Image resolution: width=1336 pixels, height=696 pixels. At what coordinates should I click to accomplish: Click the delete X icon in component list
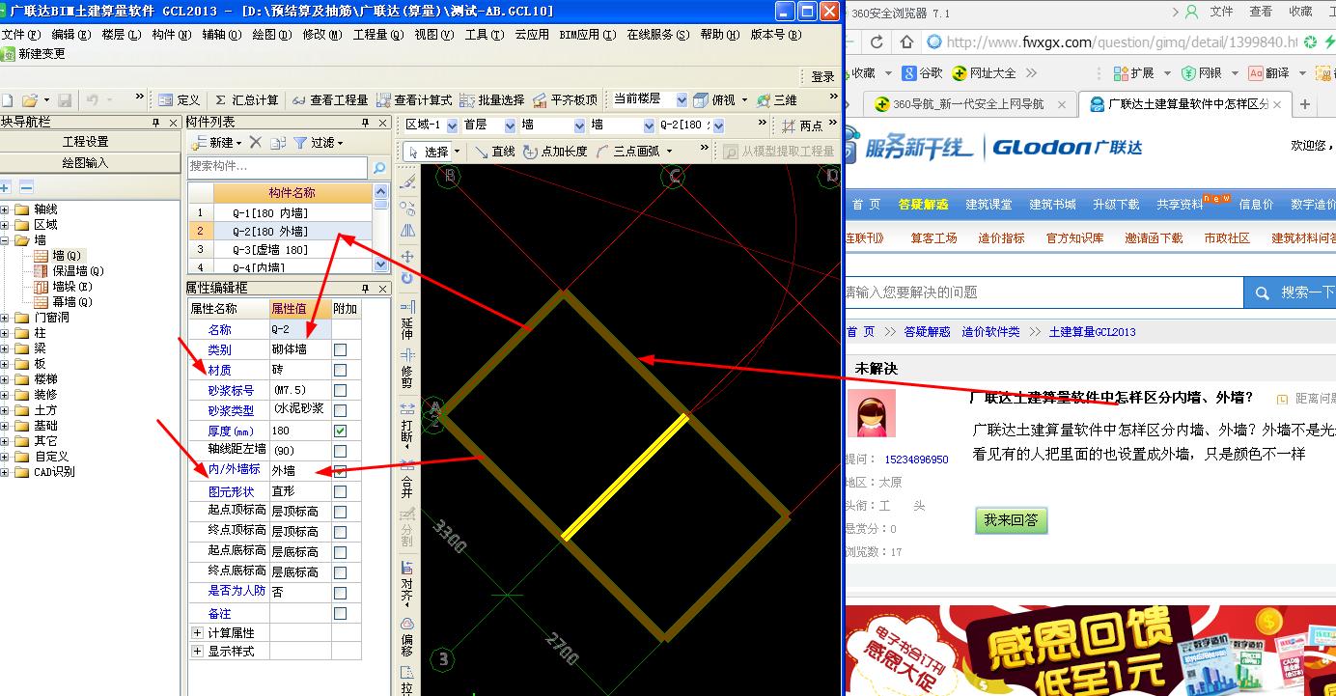255,142
